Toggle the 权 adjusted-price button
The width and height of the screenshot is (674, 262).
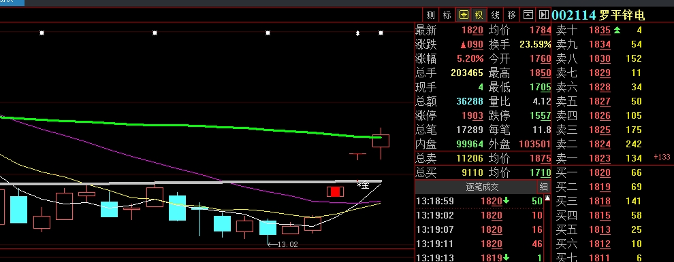pos(479,16)
